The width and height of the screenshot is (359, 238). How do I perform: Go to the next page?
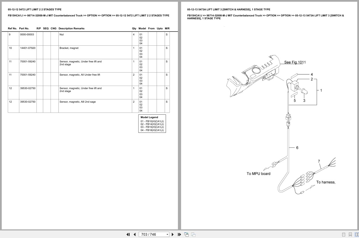[173, 235]
